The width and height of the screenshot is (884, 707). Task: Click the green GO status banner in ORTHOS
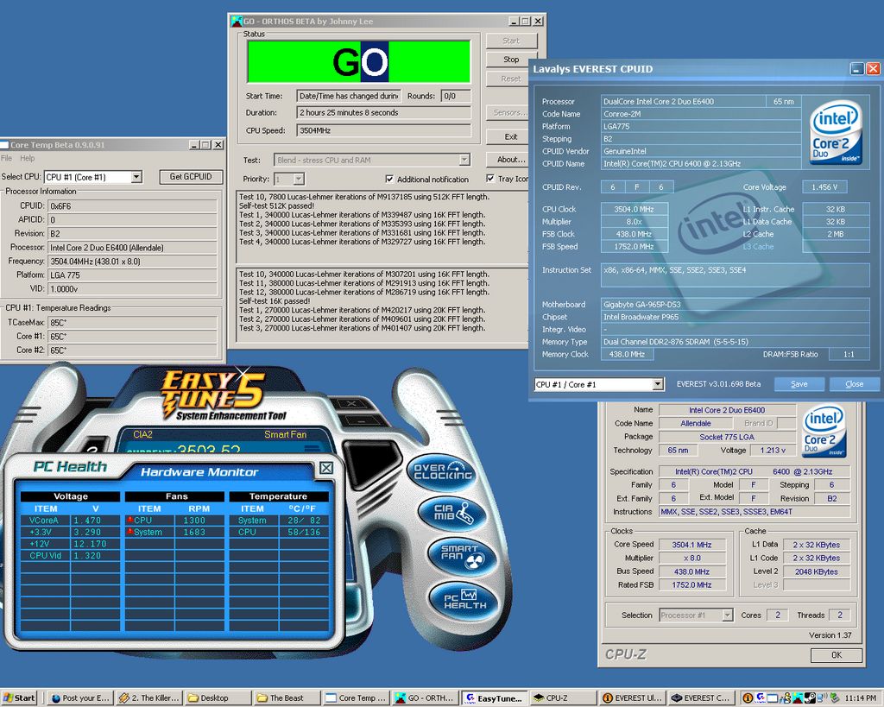tap(358, 61)
